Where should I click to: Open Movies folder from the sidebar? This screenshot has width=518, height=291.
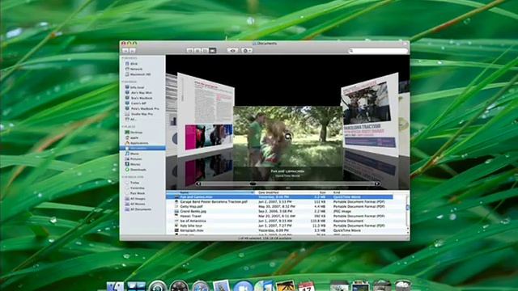(x=133, y=164)
